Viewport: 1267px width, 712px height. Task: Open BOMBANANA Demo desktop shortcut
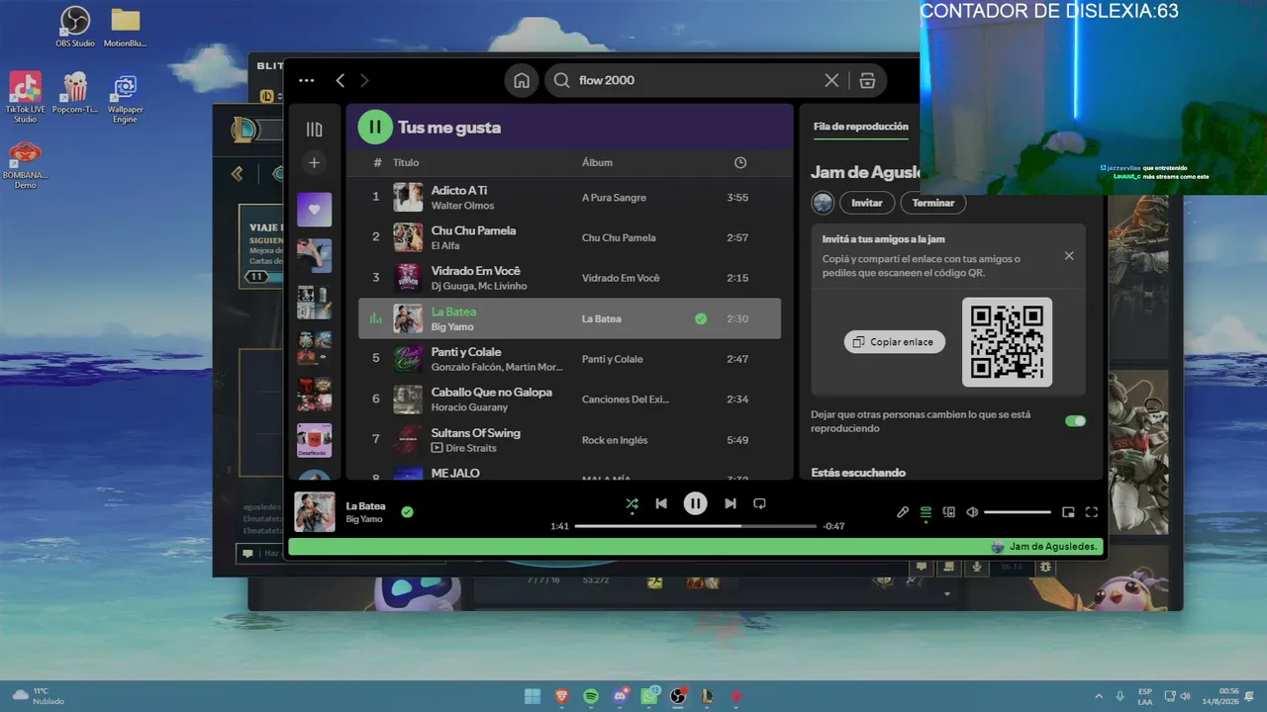[x=25, y=164]
